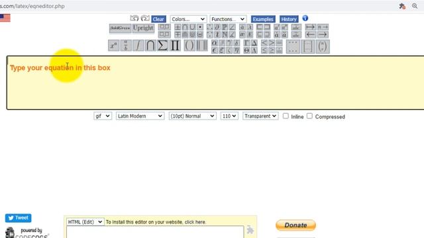The image size is (424, 238).
Task: Click the puzzle piece icon beside output box
Action: click(250, 230)
